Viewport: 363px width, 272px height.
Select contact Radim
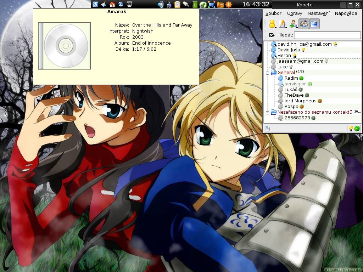coord(291,78)
